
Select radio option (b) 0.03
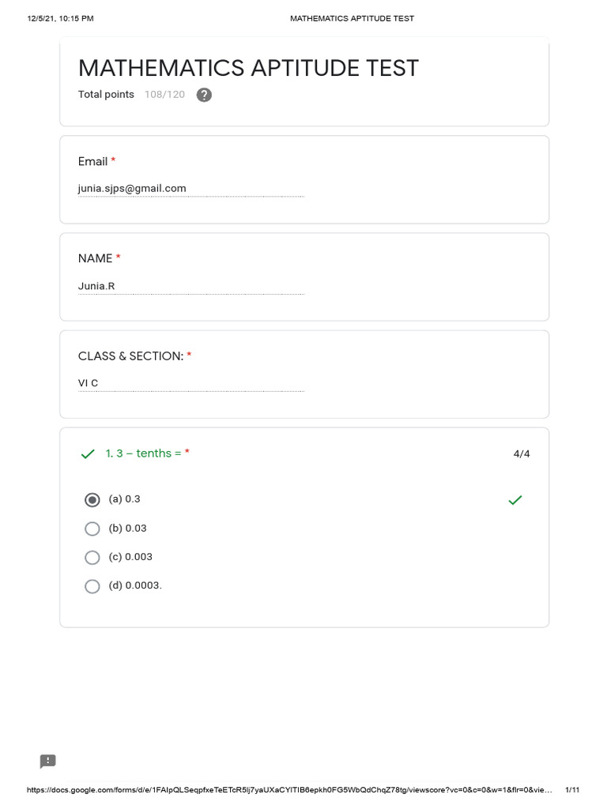tap(92, 529)
